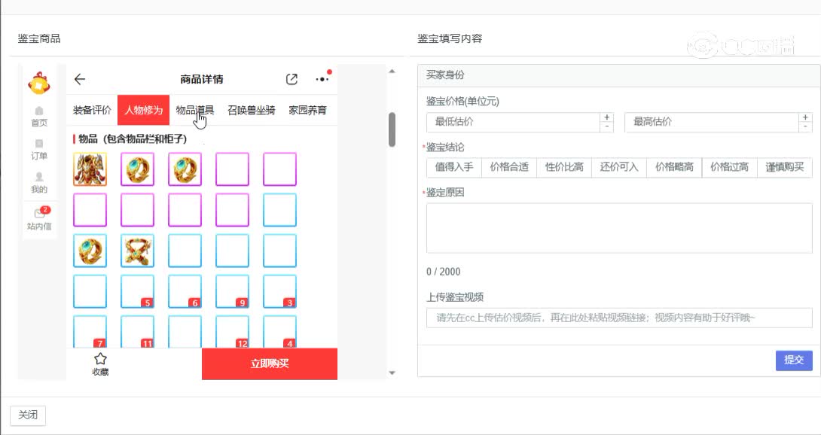Click the 收藏 star favorite icon
The width and height of the screenshot is (821, 435).
click(100, 364)
